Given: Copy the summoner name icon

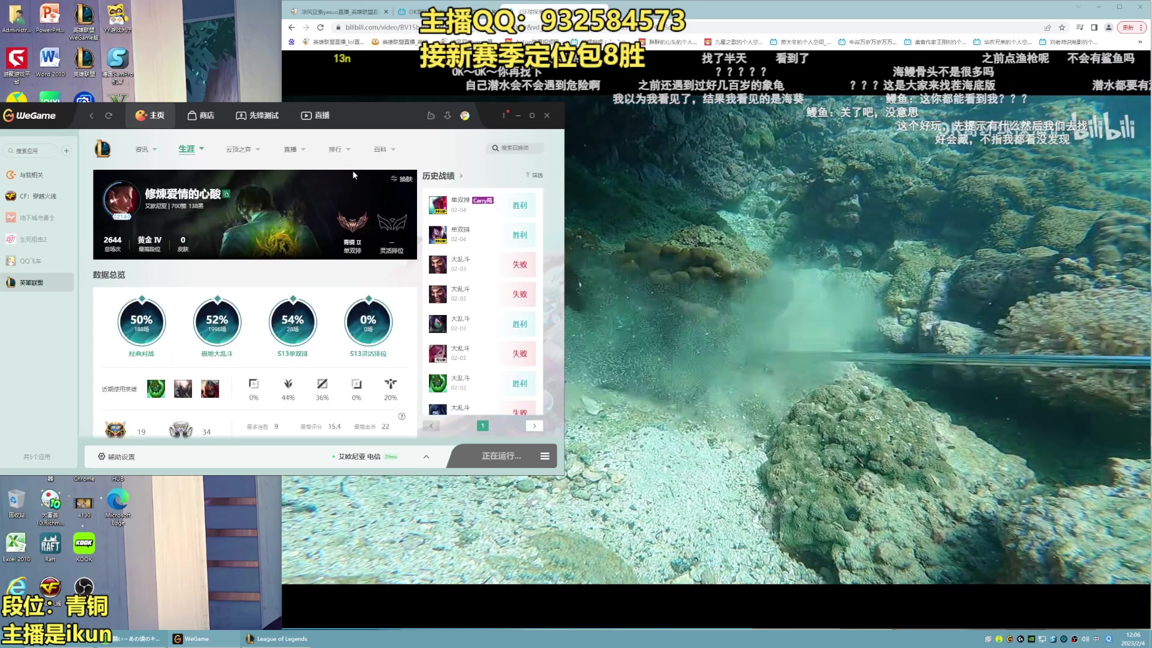Looking at the screenshot, I should [x=226, y=194].
